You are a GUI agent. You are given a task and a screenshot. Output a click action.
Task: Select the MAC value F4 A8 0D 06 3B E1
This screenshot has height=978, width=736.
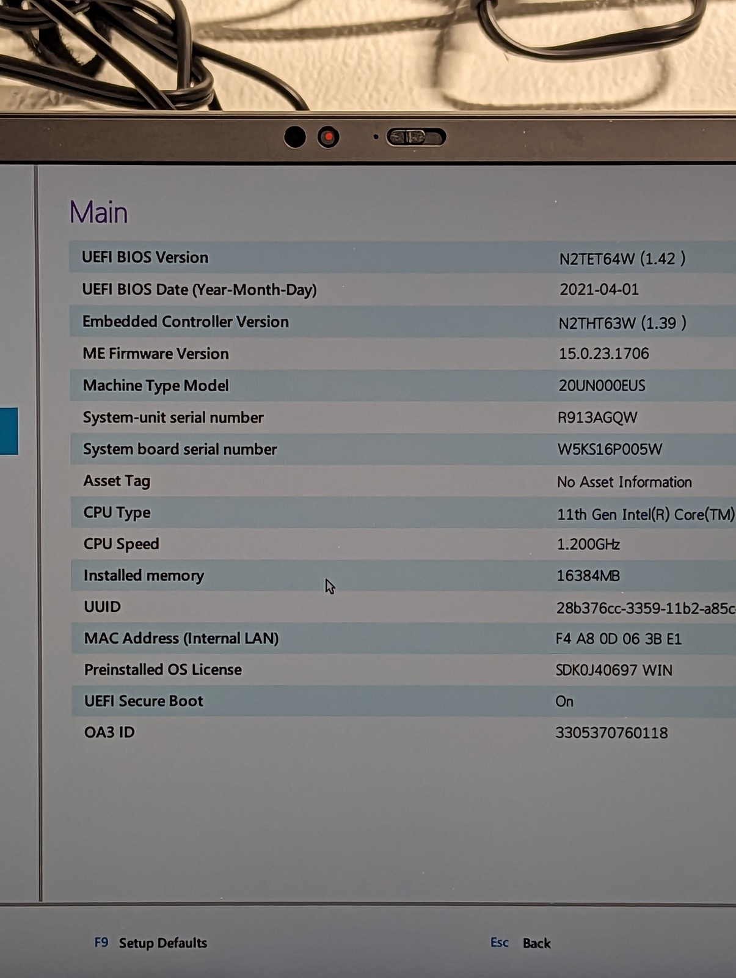(619, 639)
